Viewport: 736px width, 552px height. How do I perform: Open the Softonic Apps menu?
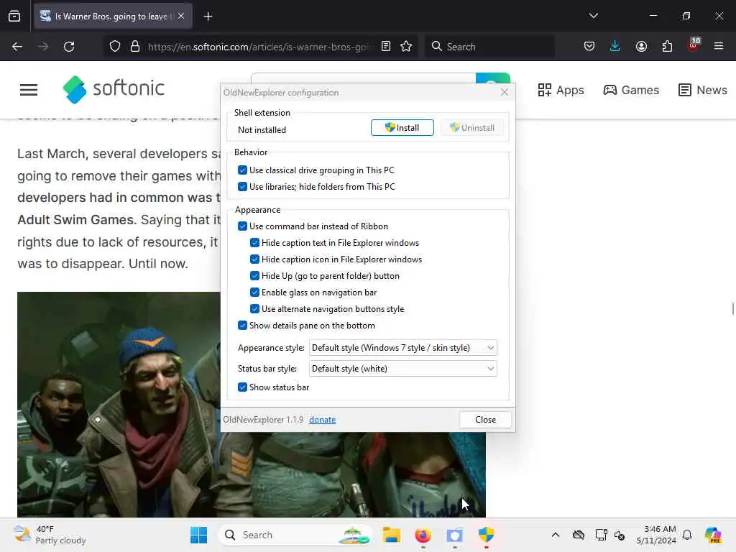click(x=561, y=90)
